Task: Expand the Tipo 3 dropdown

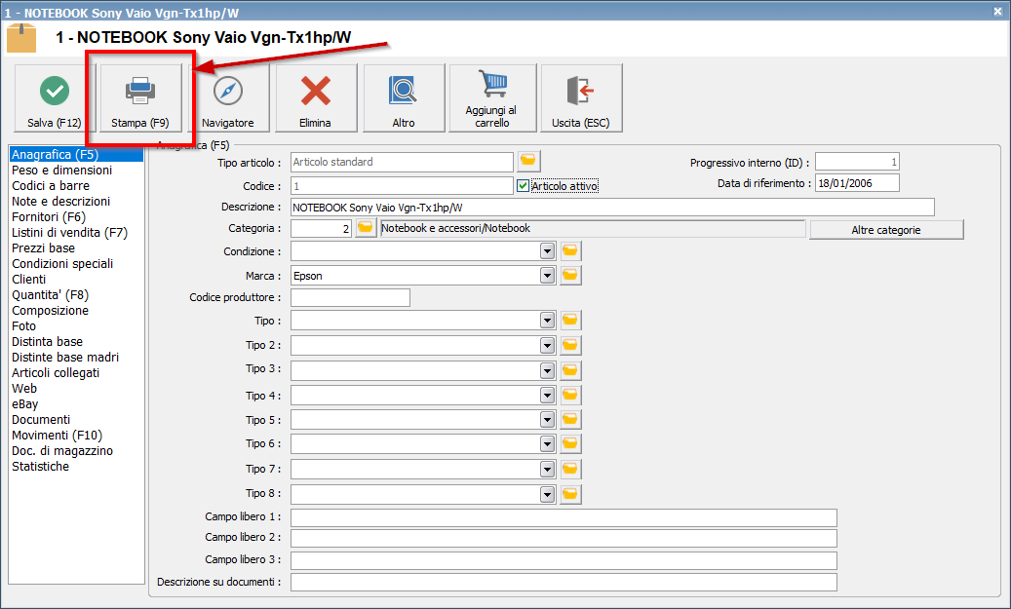Action: [x=547, y=370]
